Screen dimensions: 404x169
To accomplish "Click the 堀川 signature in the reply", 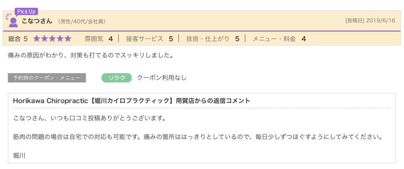I will [19, 155].
